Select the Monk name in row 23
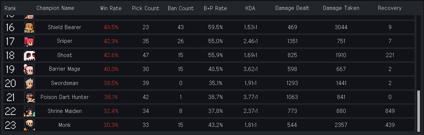The image size is (424, 135). coord(65,125)
